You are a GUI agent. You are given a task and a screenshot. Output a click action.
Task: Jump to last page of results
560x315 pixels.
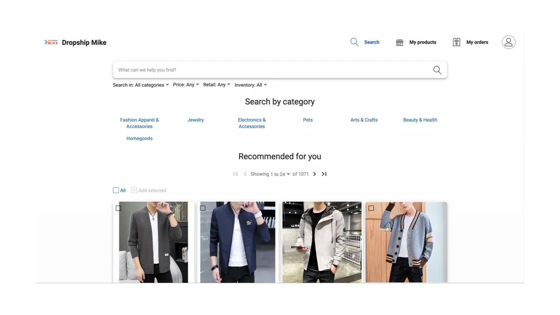(x=324, y=174)
